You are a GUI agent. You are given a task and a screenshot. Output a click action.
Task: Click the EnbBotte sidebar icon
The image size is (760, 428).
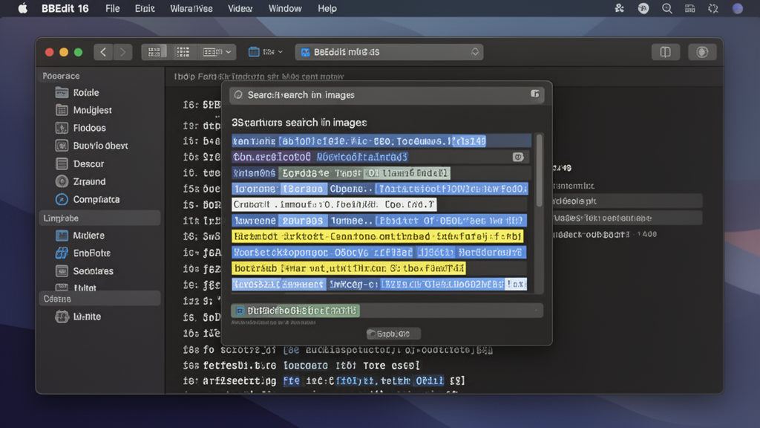click(x=62, y=253)
